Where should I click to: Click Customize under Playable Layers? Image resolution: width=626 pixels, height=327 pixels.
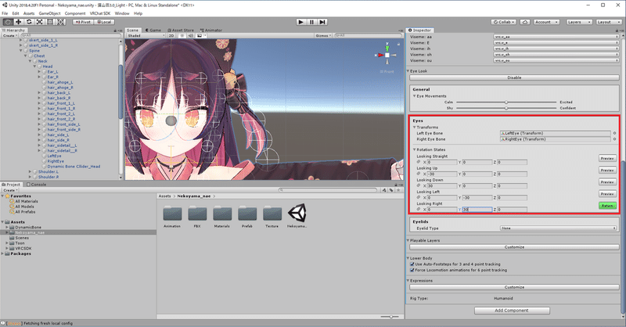coord(514,247)
